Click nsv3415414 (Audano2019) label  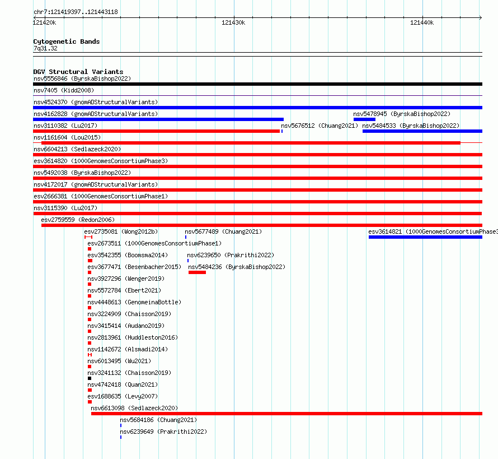click(126, 326)
